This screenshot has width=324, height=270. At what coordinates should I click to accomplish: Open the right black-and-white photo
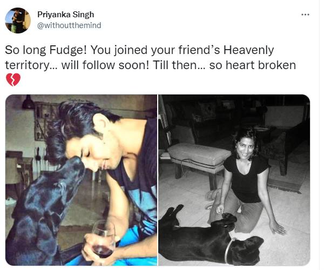[234, 180]
